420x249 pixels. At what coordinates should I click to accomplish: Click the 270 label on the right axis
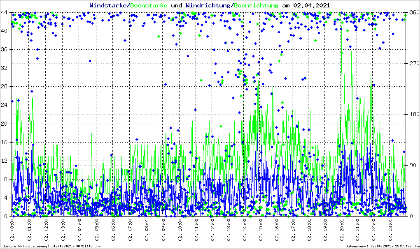click(x=414, y=64)
